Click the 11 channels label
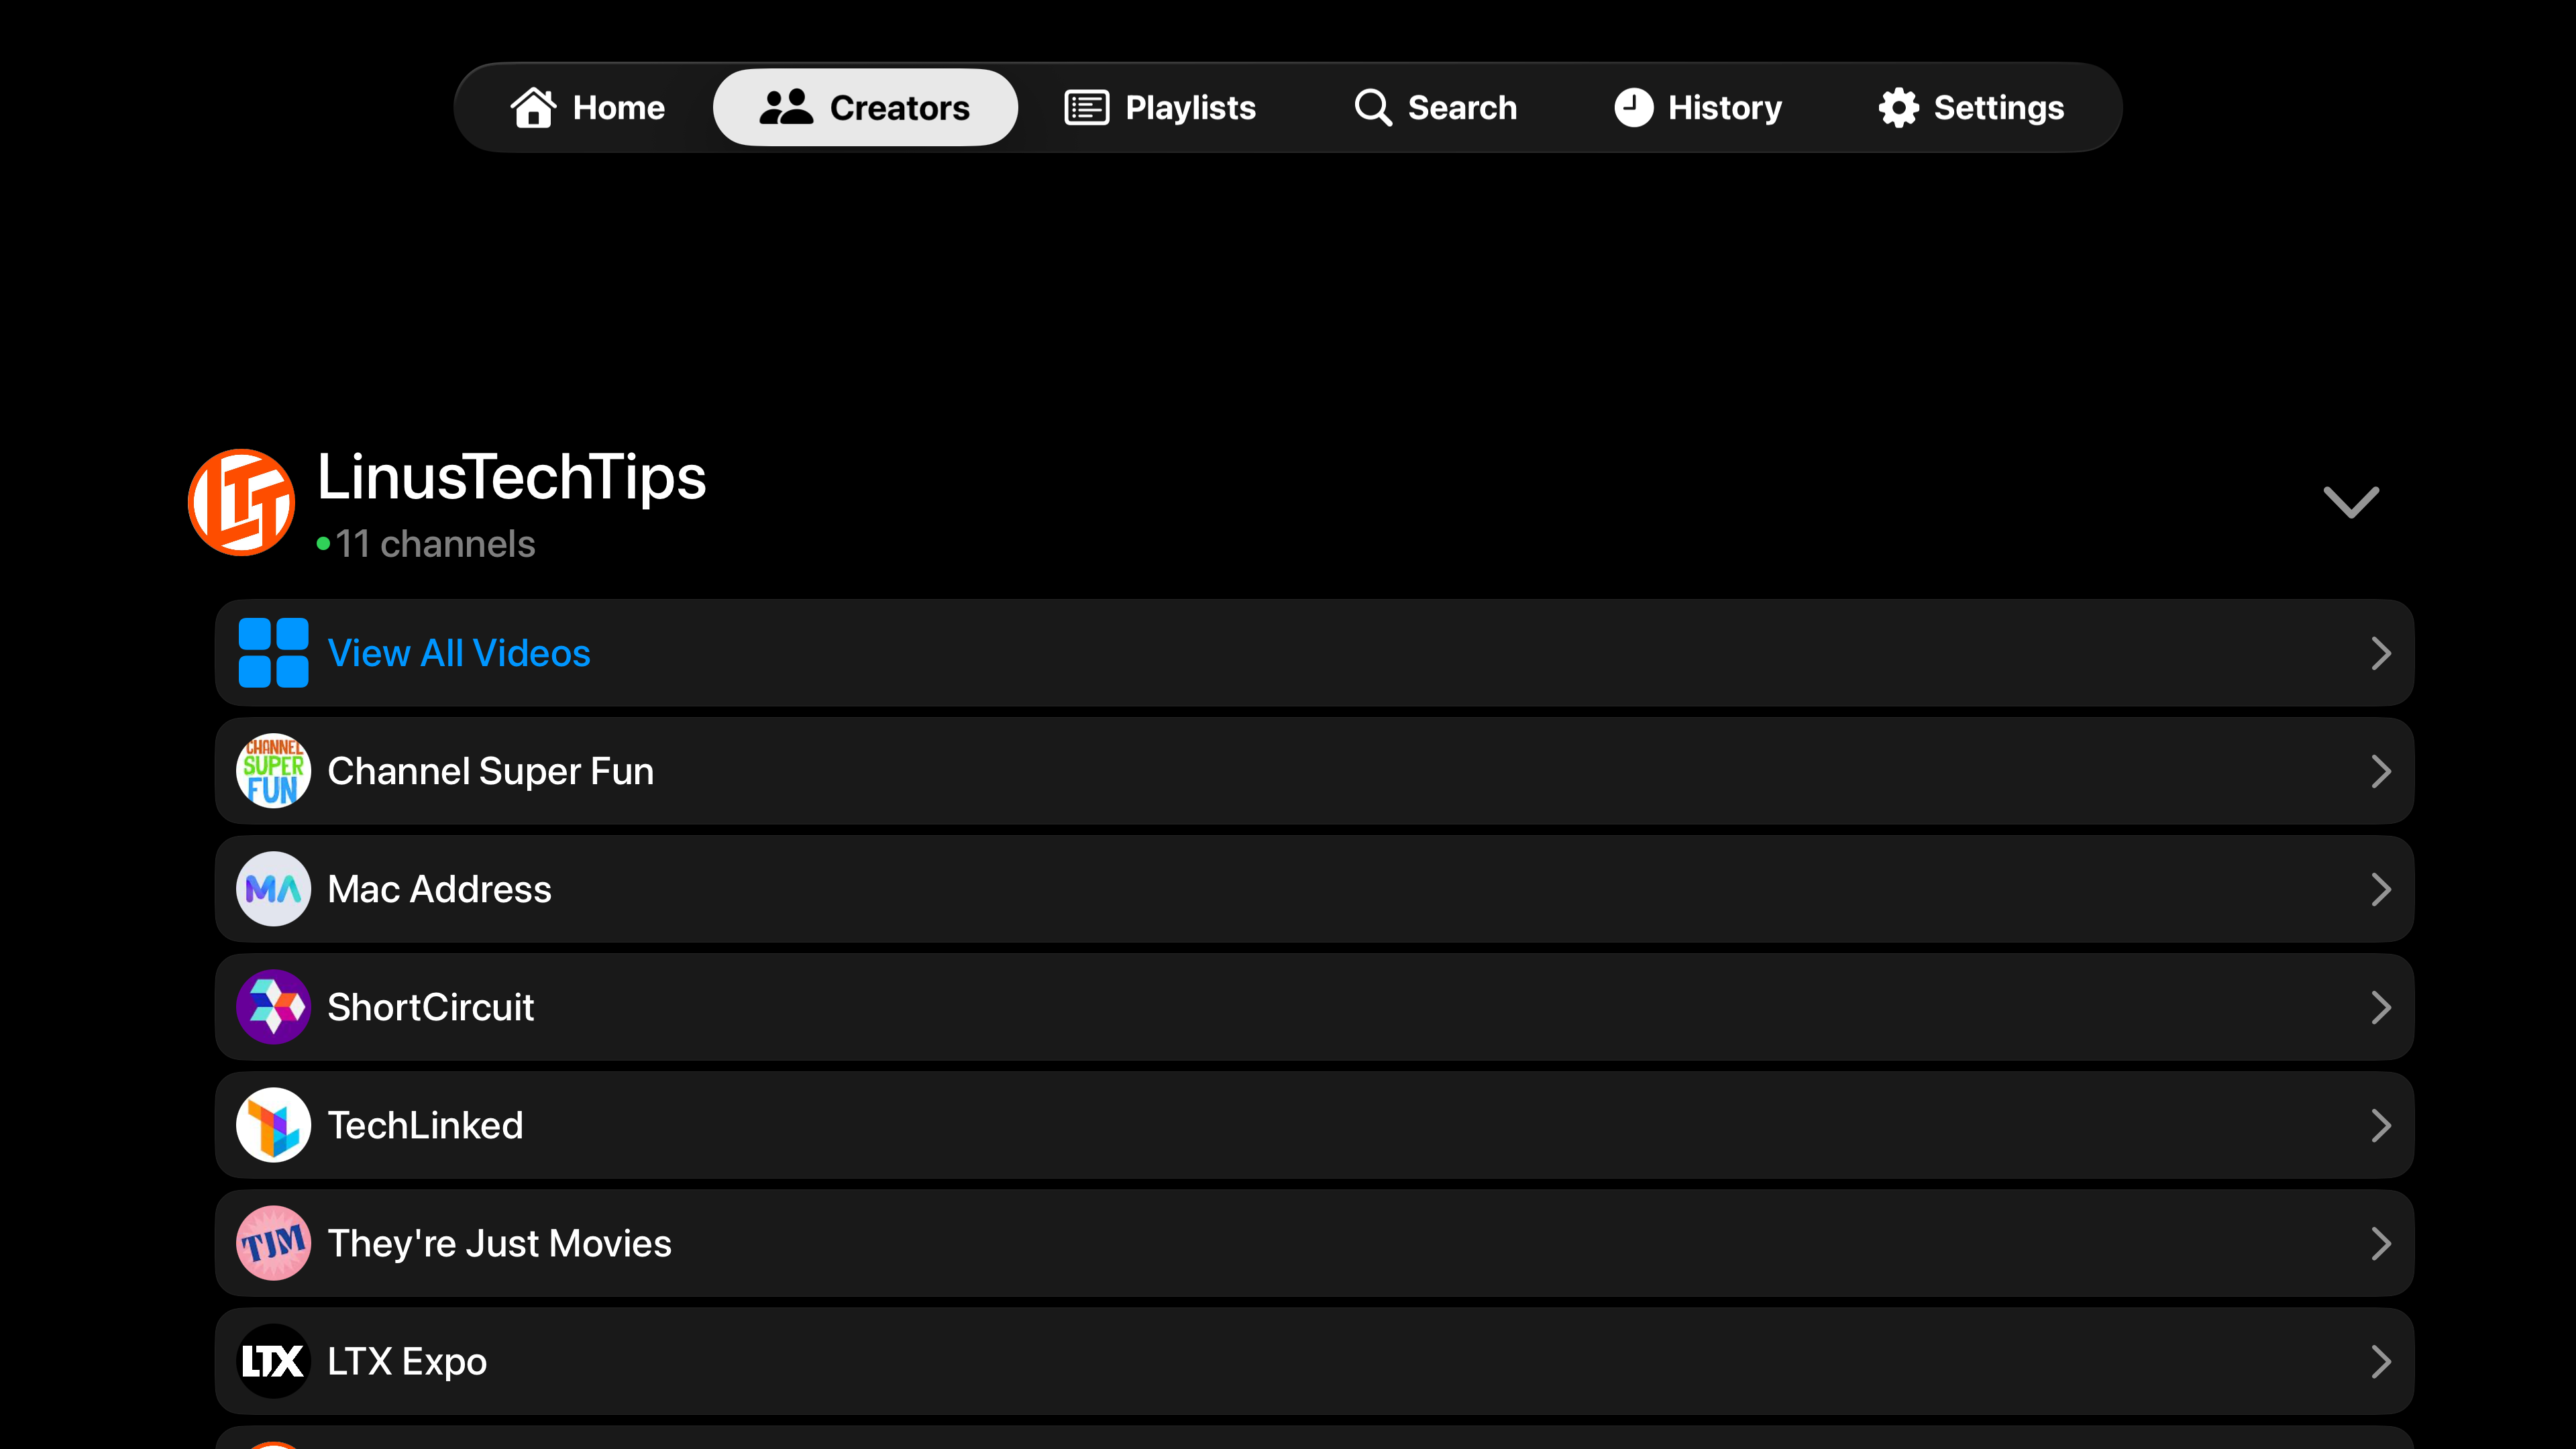 coord(435,544)
